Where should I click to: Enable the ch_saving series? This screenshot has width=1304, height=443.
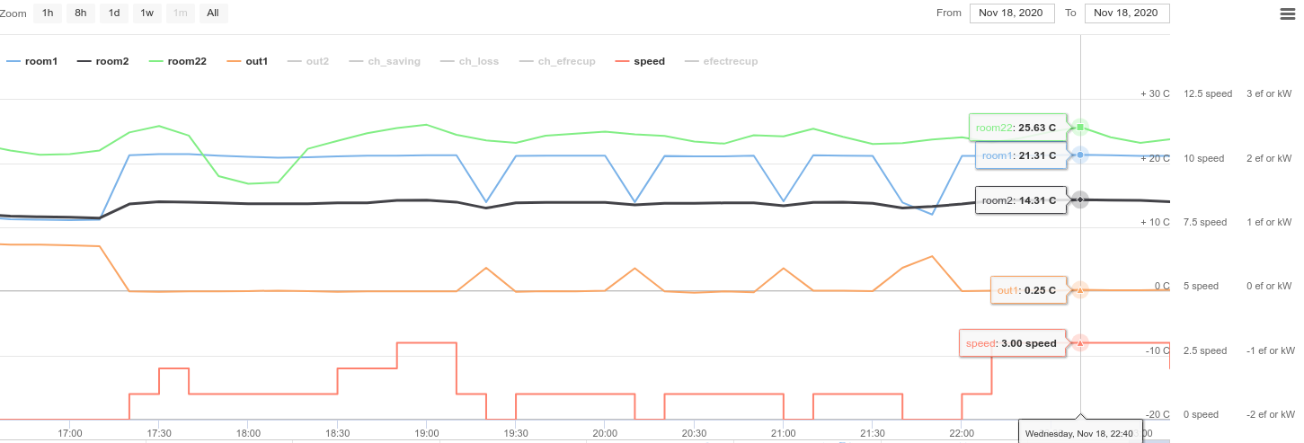394,61
